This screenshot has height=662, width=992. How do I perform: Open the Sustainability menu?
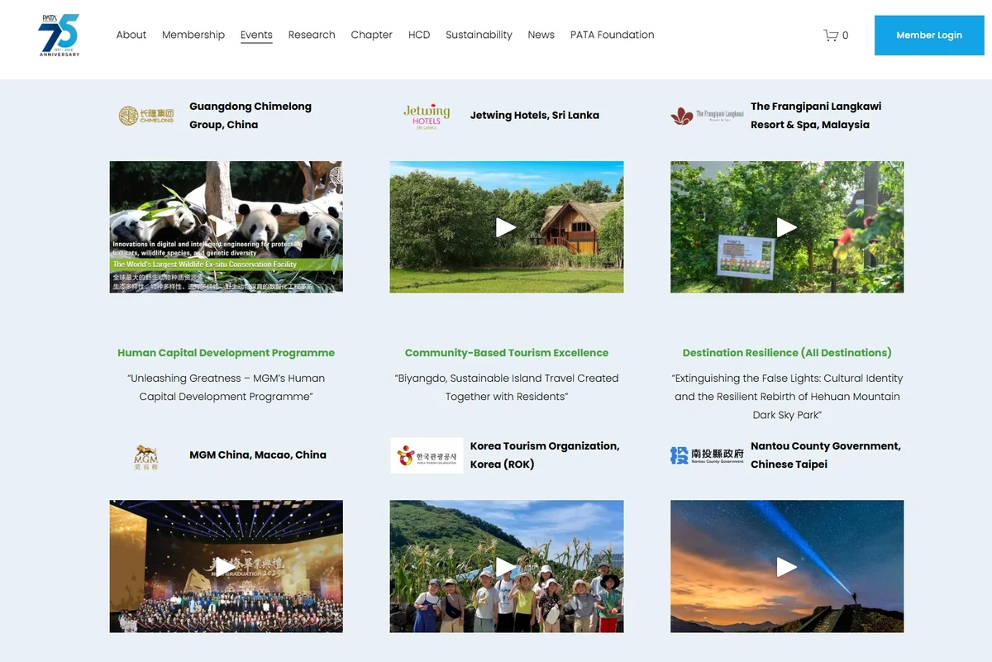click(479, 35)
